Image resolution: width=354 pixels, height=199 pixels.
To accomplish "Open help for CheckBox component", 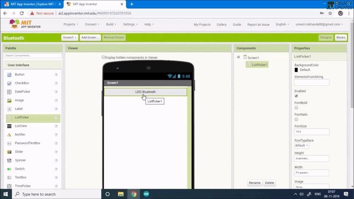I will [x=56, y=83].
